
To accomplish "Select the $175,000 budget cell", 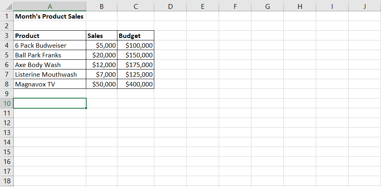I will click(136, 65).
